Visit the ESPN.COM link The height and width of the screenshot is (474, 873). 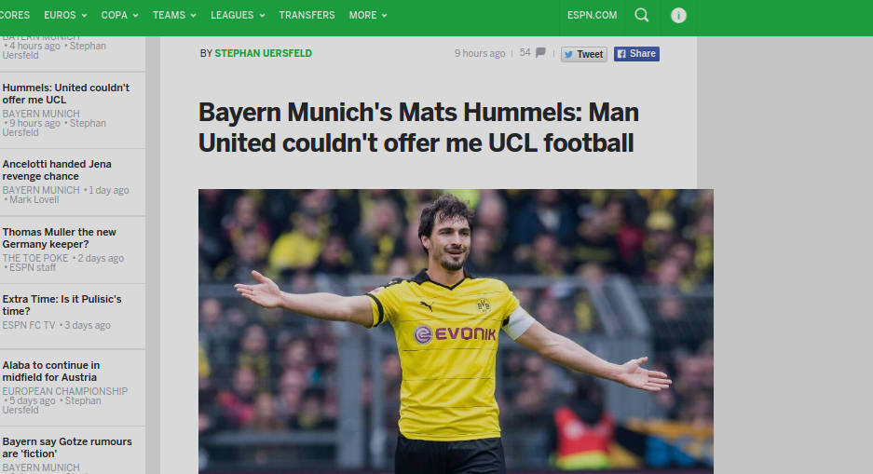(592, 15)
